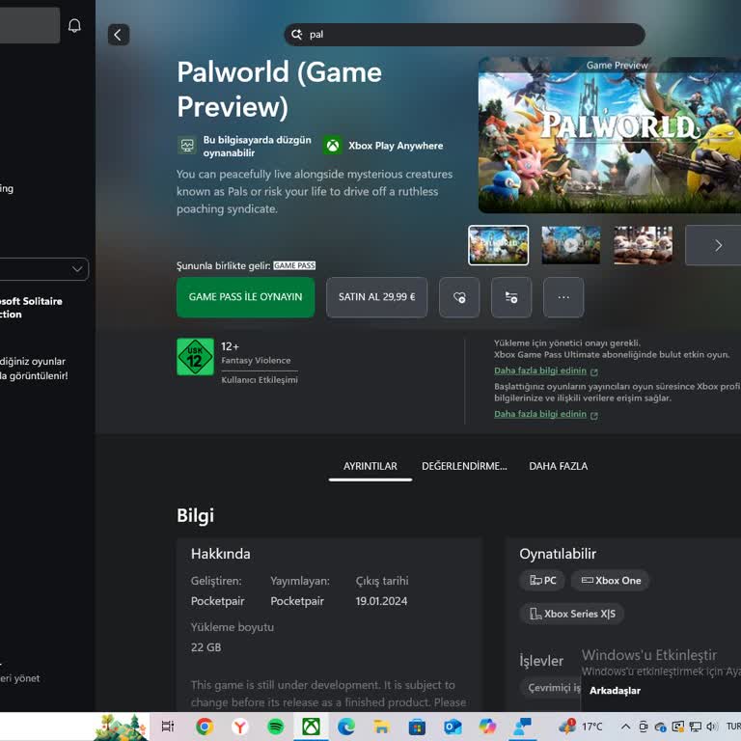Show hidden tray icons chevron
The width and height of the screenshot is (741, 741).
coord(625,727)
